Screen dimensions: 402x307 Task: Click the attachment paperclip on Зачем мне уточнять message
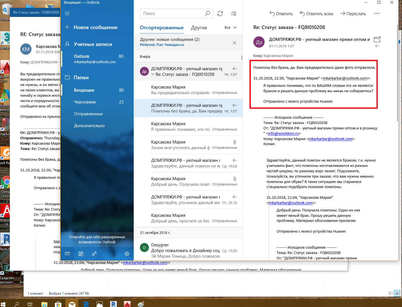click(x=234, y=142)
